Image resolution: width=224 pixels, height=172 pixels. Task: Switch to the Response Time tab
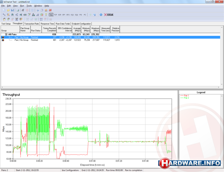click(x=47, y=23)
